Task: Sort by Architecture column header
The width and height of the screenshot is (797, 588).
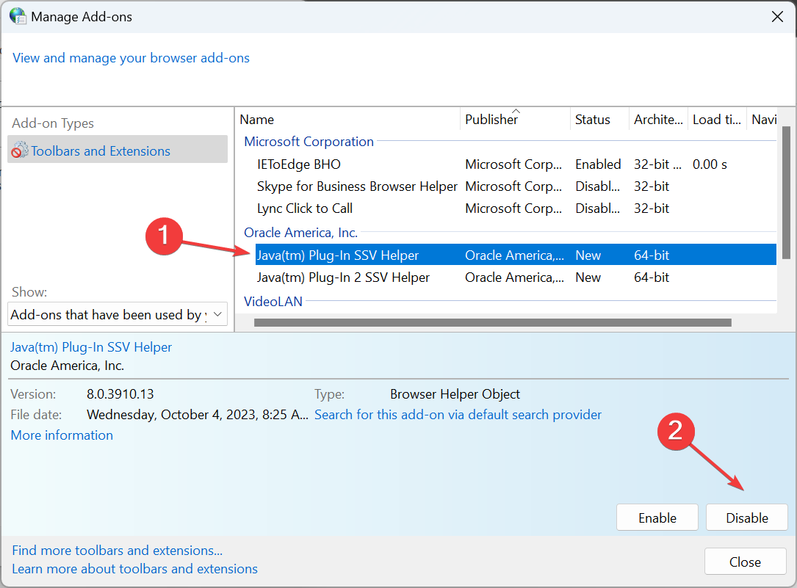Action: [x=658, y=120]
